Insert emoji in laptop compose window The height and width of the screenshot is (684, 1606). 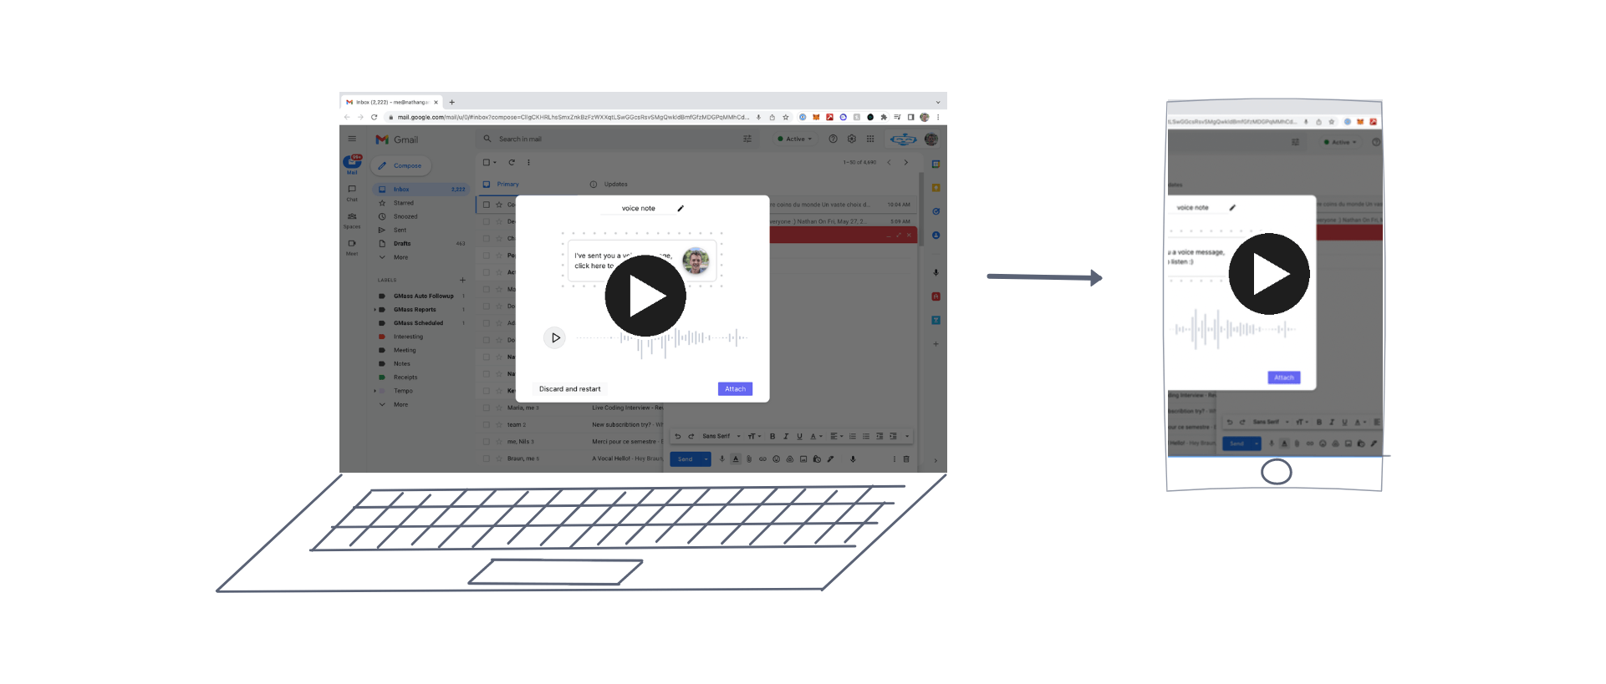(x=776, y=459)
